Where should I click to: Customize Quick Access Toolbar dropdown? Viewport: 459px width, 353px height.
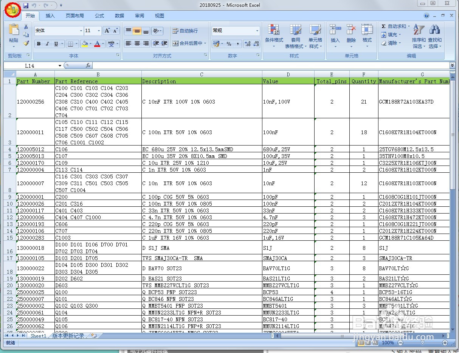coord(61,6)
